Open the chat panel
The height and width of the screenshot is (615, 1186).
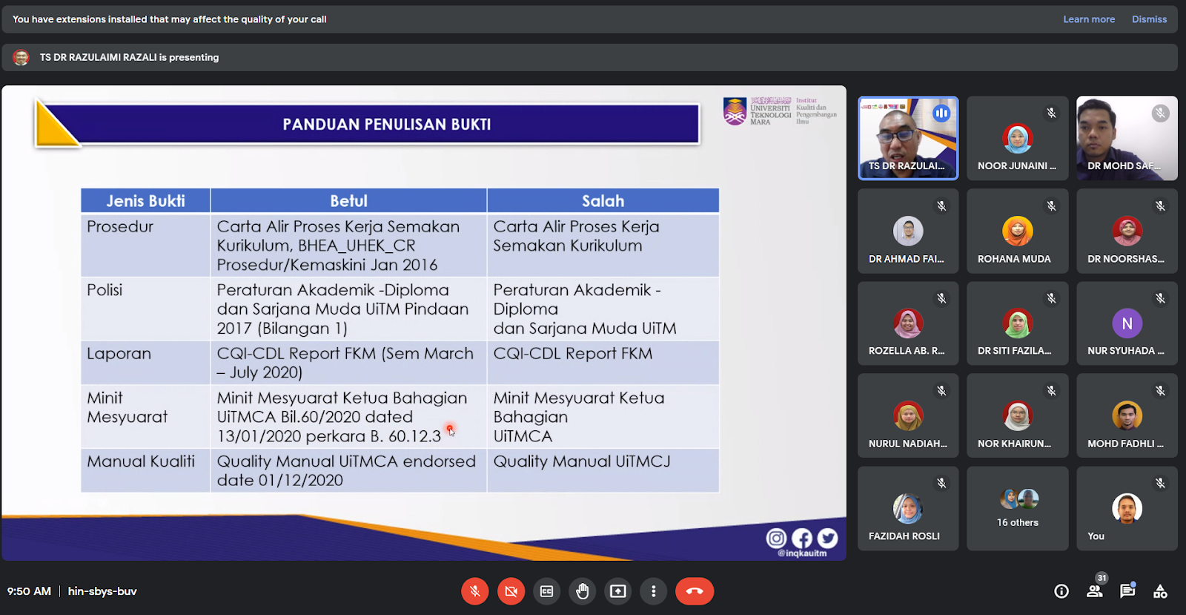[x=1127, y=591]
